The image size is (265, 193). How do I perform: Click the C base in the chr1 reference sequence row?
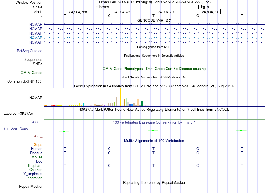click(109, 16)
